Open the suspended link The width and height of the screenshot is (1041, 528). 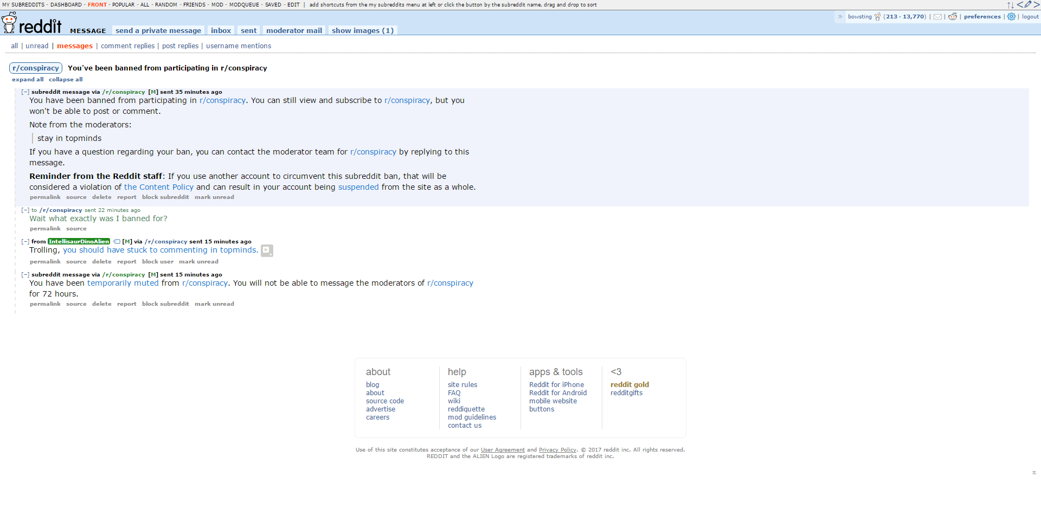tap(358, 187)
